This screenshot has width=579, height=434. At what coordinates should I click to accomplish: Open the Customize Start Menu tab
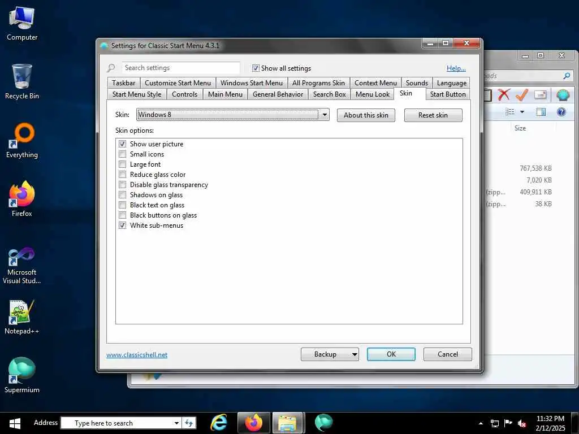click(178, 83)
